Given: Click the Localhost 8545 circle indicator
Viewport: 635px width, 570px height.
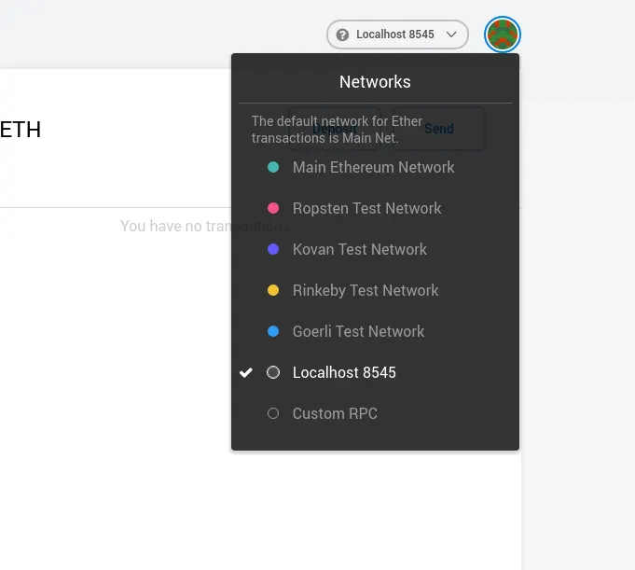Looking at the screenshot, I should coord(273,372).
